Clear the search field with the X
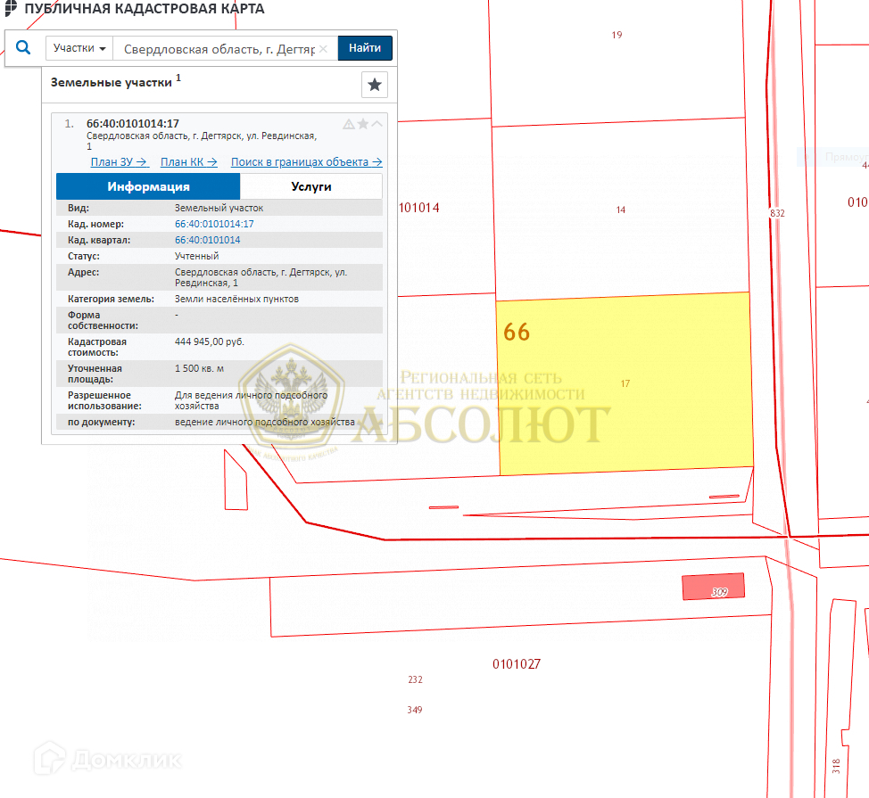The width and height of the screenshot is (869, 798). point(323,49)
